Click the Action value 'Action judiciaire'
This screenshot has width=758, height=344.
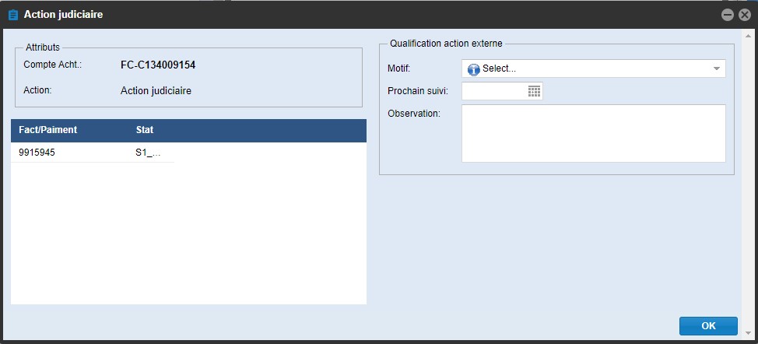(156, 90)
